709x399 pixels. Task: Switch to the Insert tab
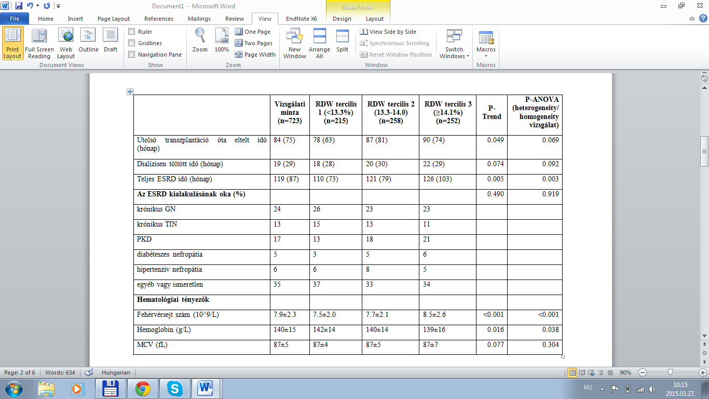tap(75, 19)
